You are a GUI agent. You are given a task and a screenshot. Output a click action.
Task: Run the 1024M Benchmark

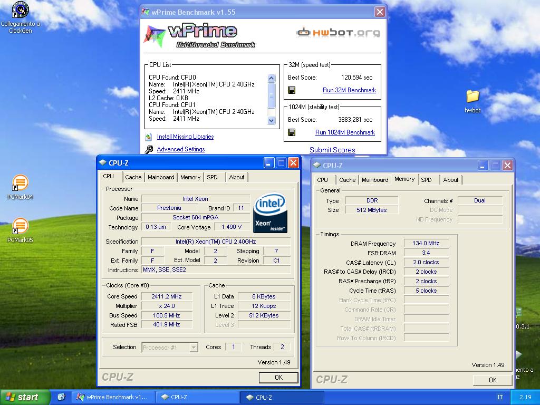click(x=345, y=132)
